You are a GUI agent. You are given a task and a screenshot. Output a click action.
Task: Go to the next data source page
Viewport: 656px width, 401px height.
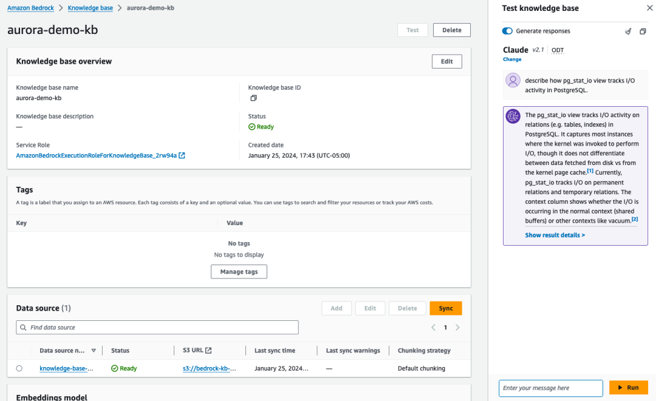457,328
